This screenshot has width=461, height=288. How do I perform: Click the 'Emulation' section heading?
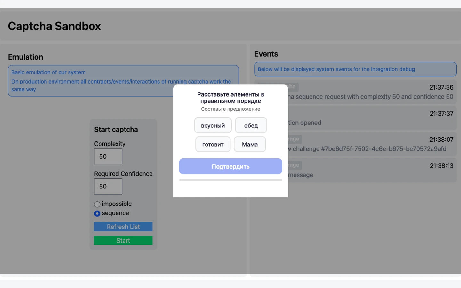(26, 57)
